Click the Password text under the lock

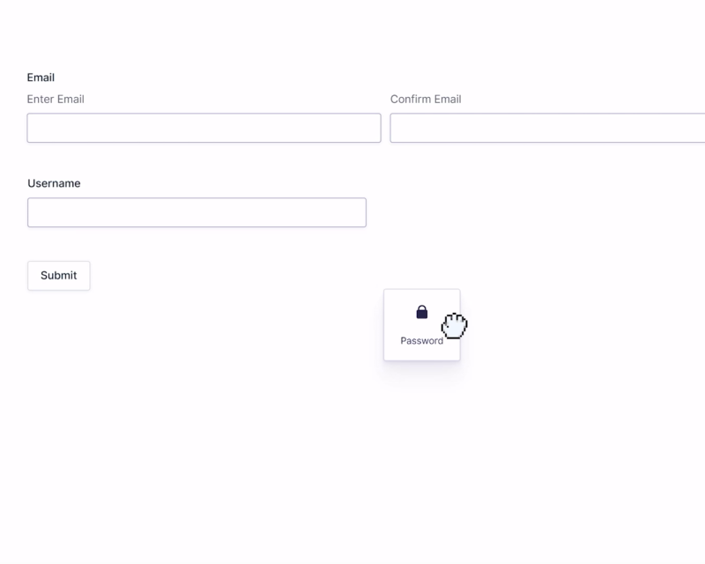421,341
